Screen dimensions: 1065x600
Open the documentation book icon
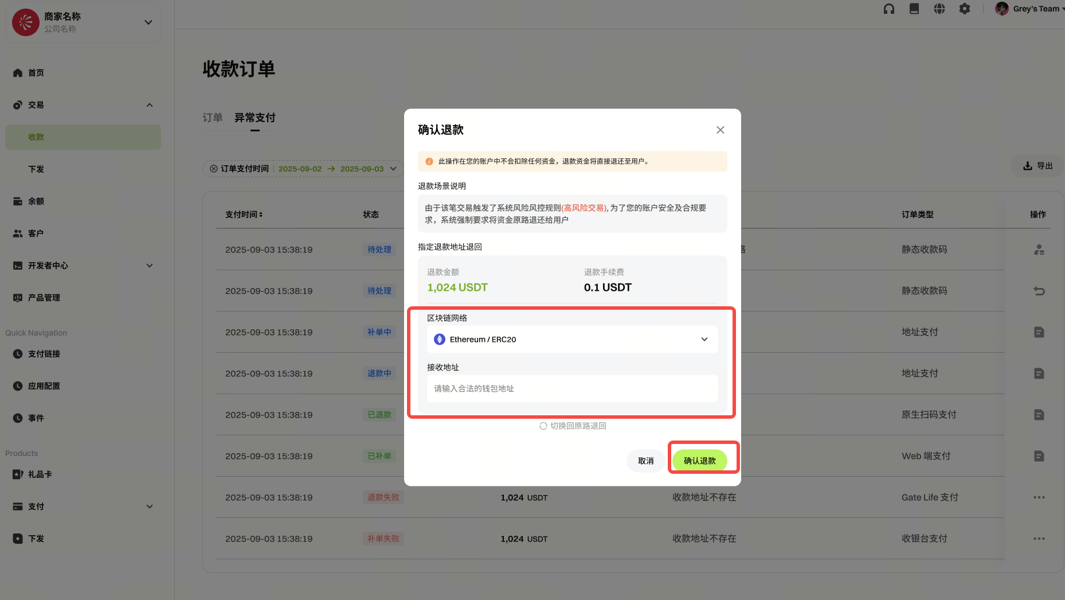click(914, 9)
